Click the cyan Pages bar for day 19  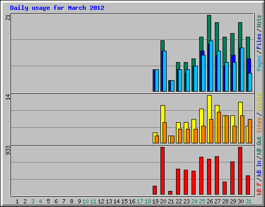pyautogui.click(x=157, y=80)
